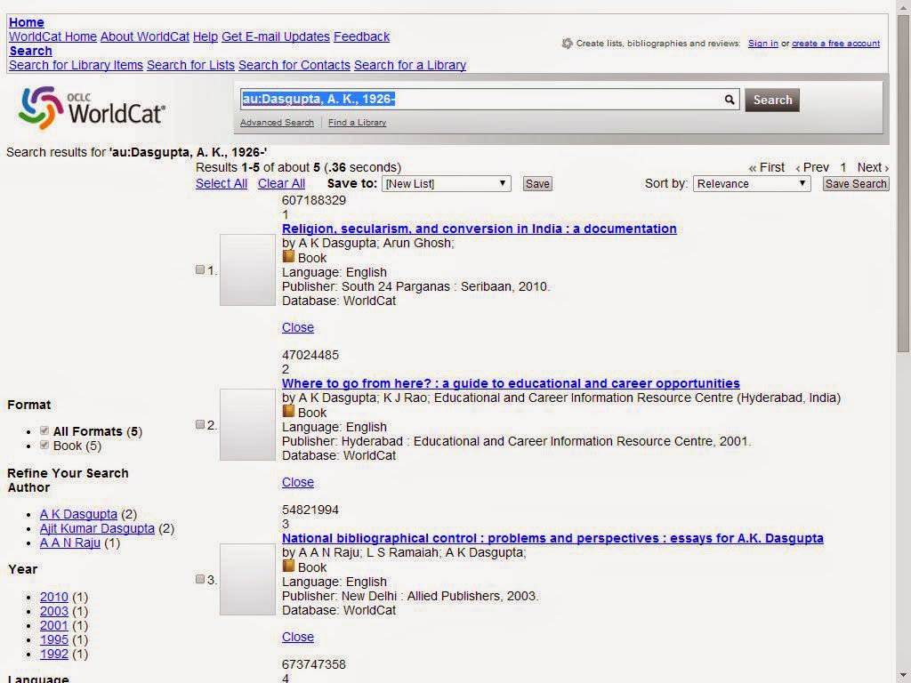Click Save button next to New List
Image resolution: width=911 pixels, height=683 pixels.
pyautogui.click(x=537, y=183)
